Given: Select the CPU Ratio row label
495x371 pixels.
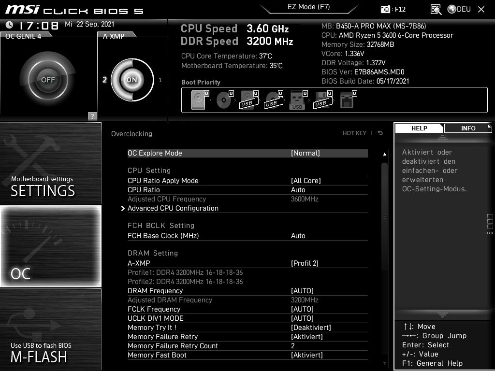Looking at the screenshot, I should click(144, 189).
